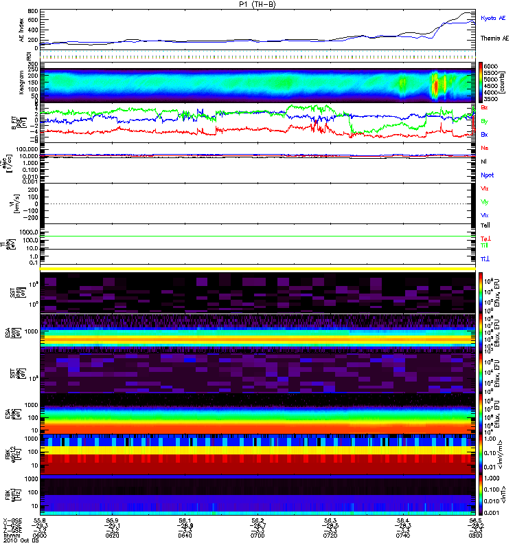The height and width of the screenshot is (550, 515).
Task: Click the 3500 label on Keogram color bar
Action: [490, 99]
